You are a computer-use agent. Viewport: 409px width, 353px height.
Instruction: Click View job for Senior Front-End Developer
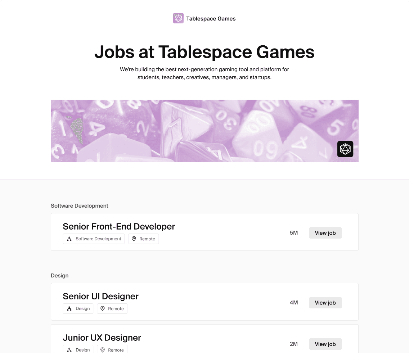point(325,233)
